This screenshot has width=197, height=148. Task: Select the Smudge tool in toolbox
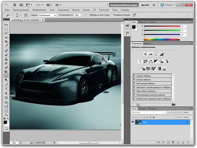pos(6,76)
